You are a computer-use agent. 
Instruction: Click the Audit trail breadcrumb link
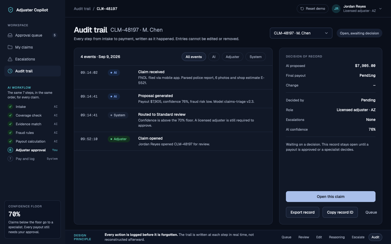click(82, 9)
